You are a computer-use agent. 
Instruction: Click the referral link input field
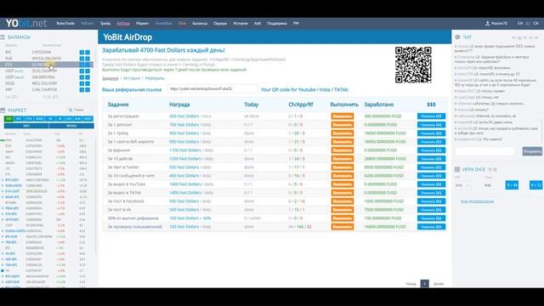pyautogui.click(x=212, y=88)
